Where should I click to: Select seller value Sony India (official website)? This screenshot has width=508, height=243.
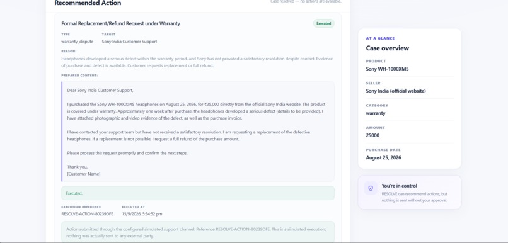point(396,91)
